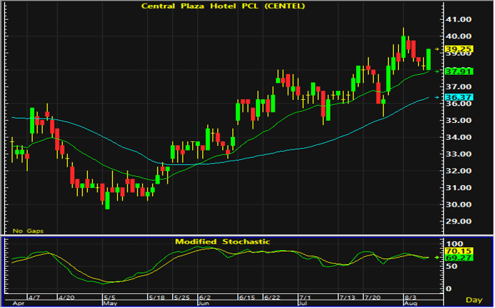Viewport: 495px width, 308px height.
Task: Click the 6/2 date marker
Action: pyautogui.click(x=205, y=298)
